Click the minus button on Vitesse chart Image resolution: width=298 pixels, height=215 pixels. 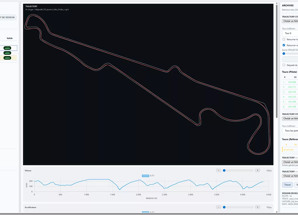pyautogui.click(x=218, y=170)
